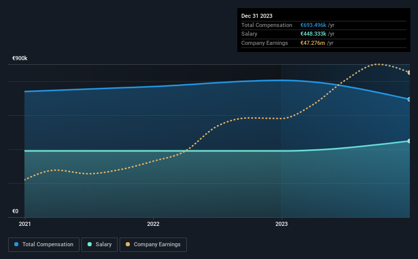The image size is (418, 259).
Task: Toggle the Total Compensation legend button
Action: click(x=44, y=245)
